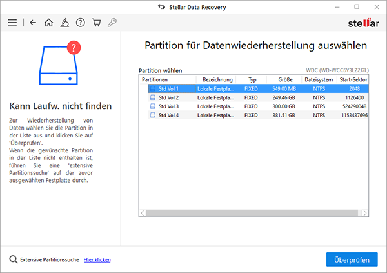Click the Stellar logo

click(x=361, y=23)
